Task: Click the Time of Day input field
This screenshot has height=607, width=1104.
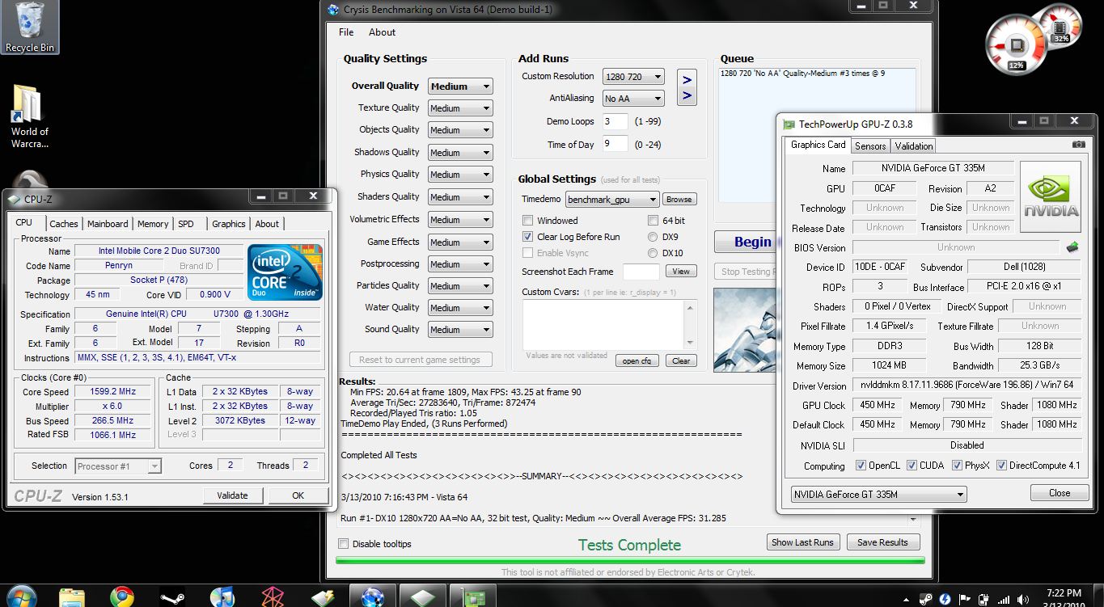Action: (x=615, y=144)
